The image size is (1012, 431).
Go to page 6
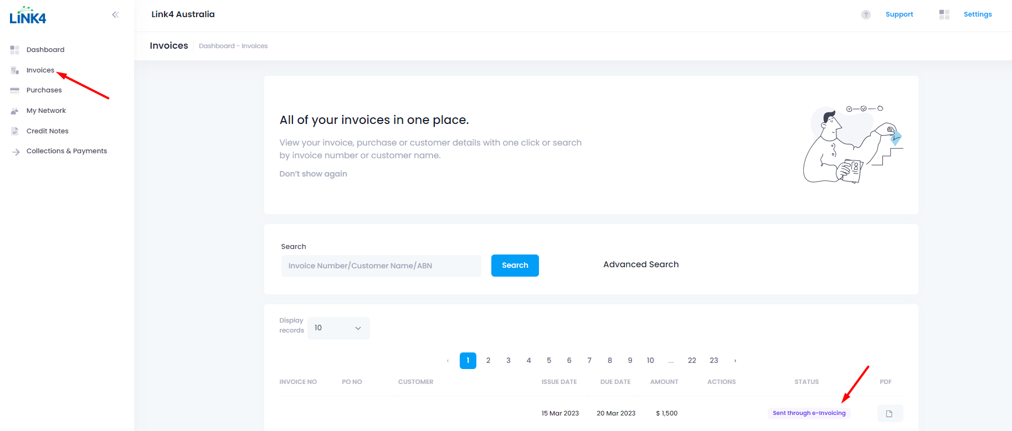[x=569, y=361]
